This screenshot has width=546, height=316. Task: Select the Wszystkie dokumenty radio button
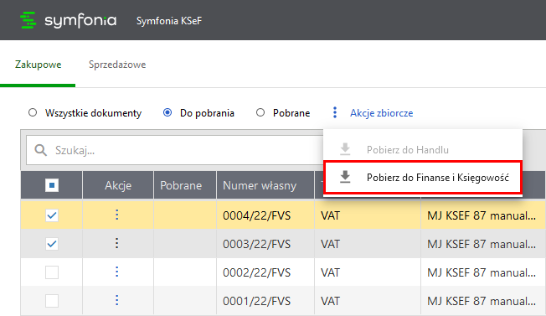(33, 112)
